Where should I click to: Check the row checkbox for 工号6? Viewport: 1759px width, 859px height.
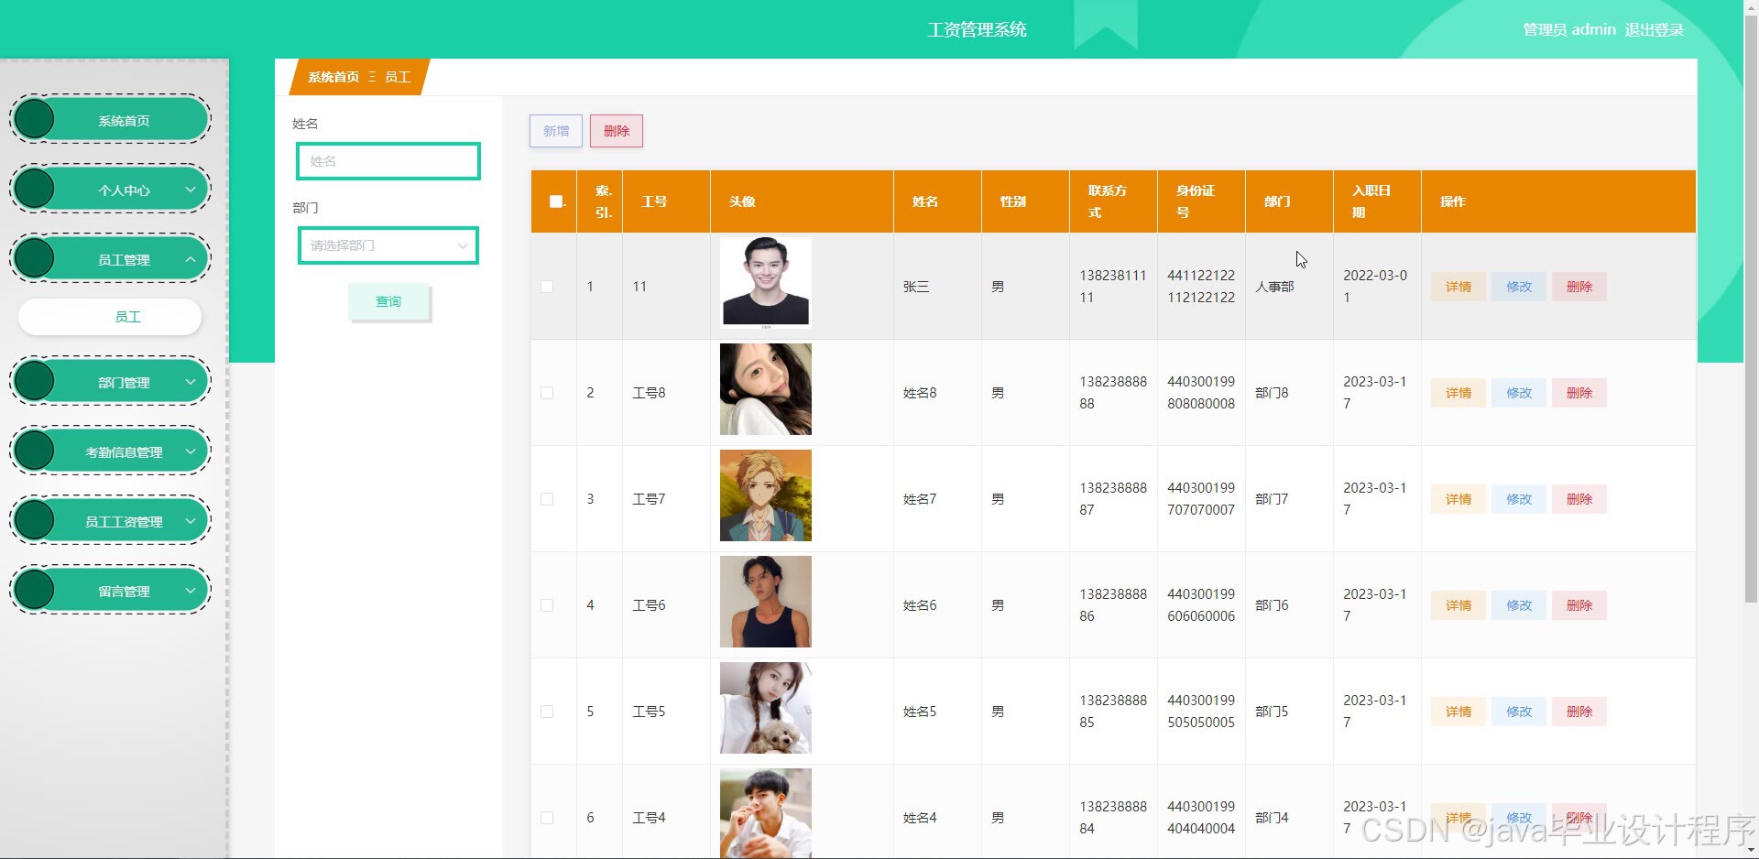[x=547, y=605]
